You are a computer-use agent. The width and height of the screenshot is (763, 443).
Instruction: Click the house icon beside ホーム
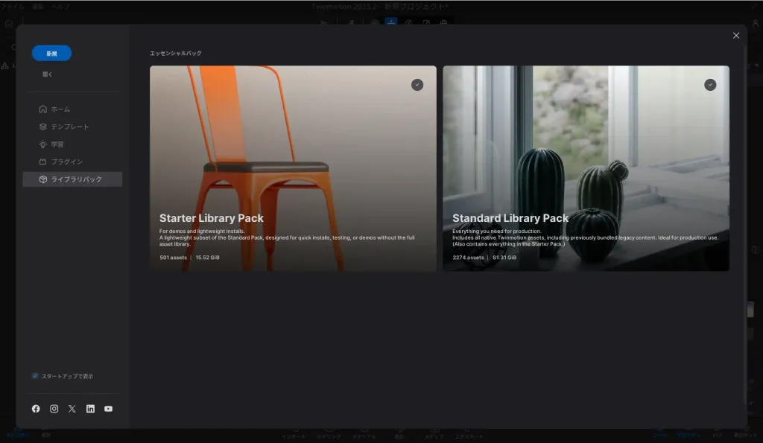click(x=43, y=109)
